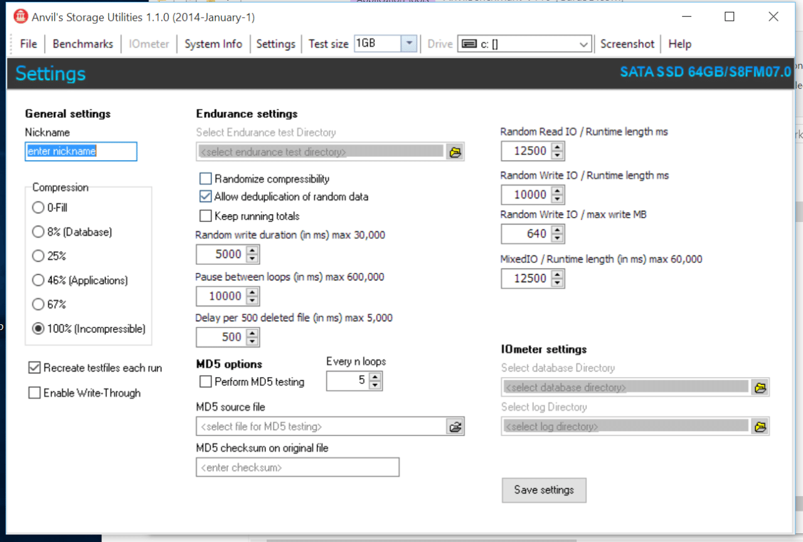Screen dimensions: 803x542
Task: Click the log directory folder icon
Action: tap(760, 427)
